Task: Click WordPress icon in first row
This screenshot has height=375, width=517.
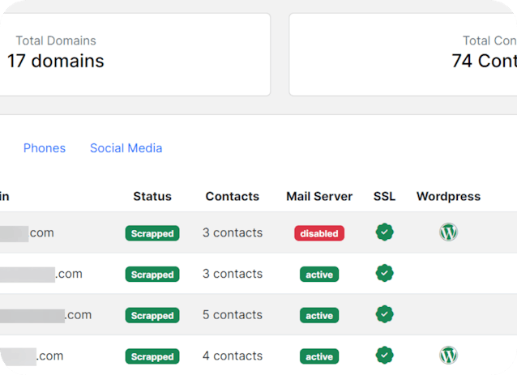Action: point(448,232)
